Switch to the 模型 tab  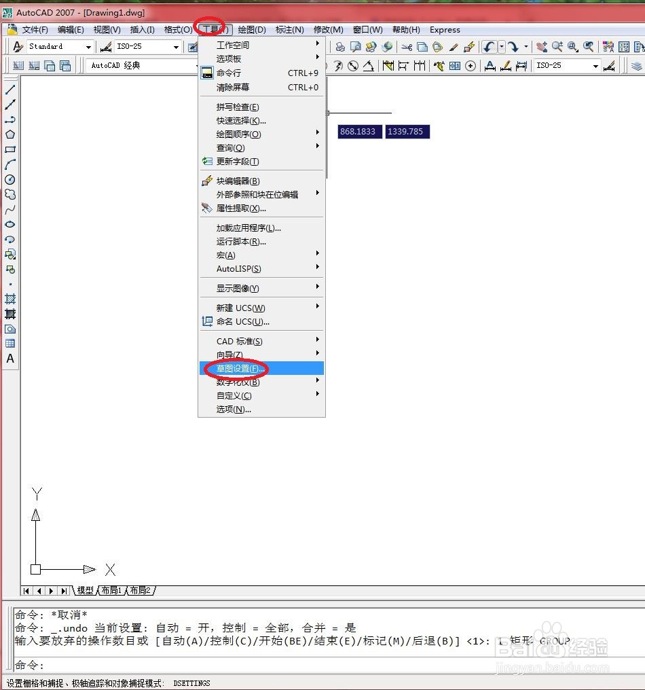85,591
